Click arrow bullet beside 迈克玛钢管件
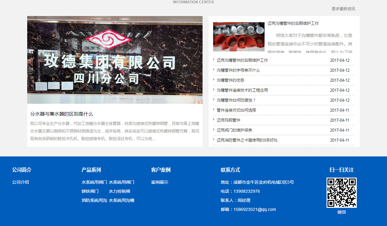Screen dimensions: 387x226 214,120
